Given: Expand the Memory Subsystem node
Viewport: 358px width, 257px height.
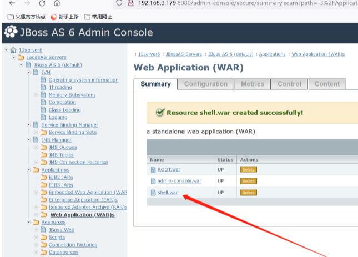Looking at the screenshot, I should [x=36, y=95].
